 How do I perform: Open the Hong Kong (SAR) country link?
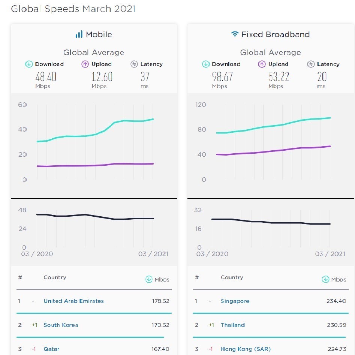246,349
